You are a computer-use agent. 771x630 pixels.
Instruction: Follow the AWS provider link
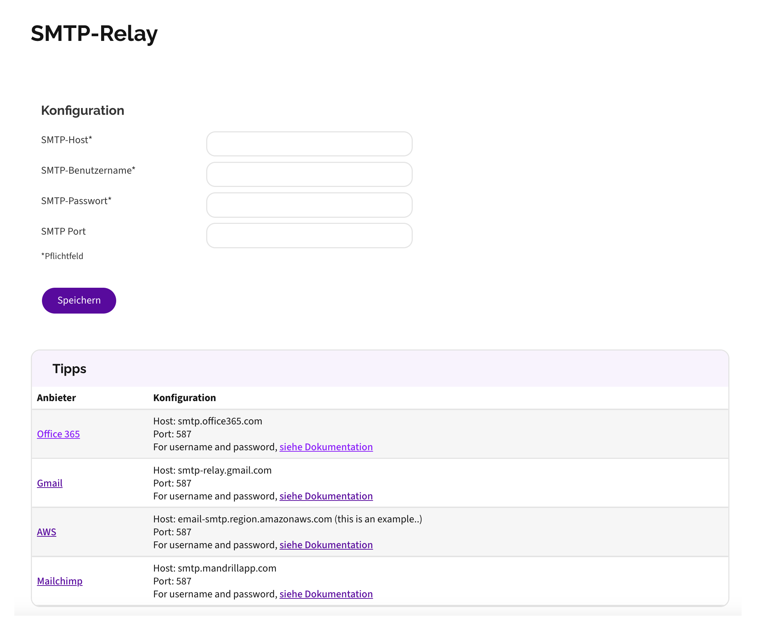(46, 532)
